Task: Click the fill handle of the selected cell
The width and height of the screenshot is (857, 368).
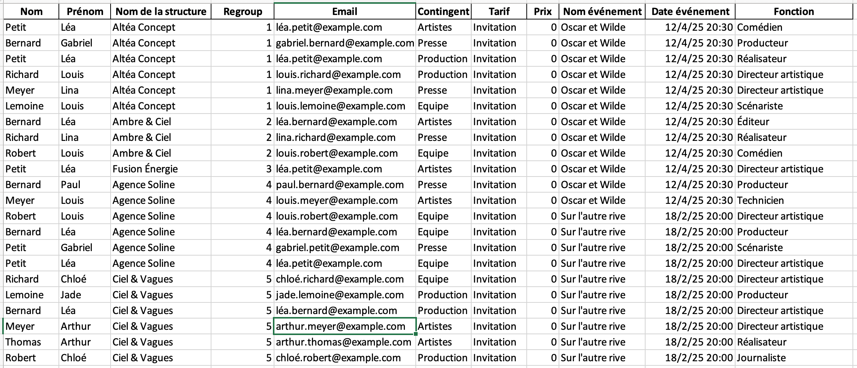Action: pyautogui.click(x=416, y=334)
